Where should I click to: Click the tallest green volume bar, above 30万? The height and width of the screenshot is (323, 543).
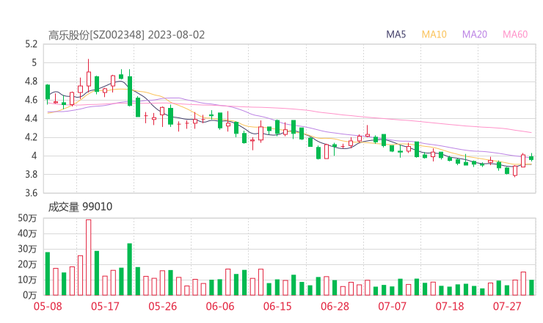coord(130,269)
